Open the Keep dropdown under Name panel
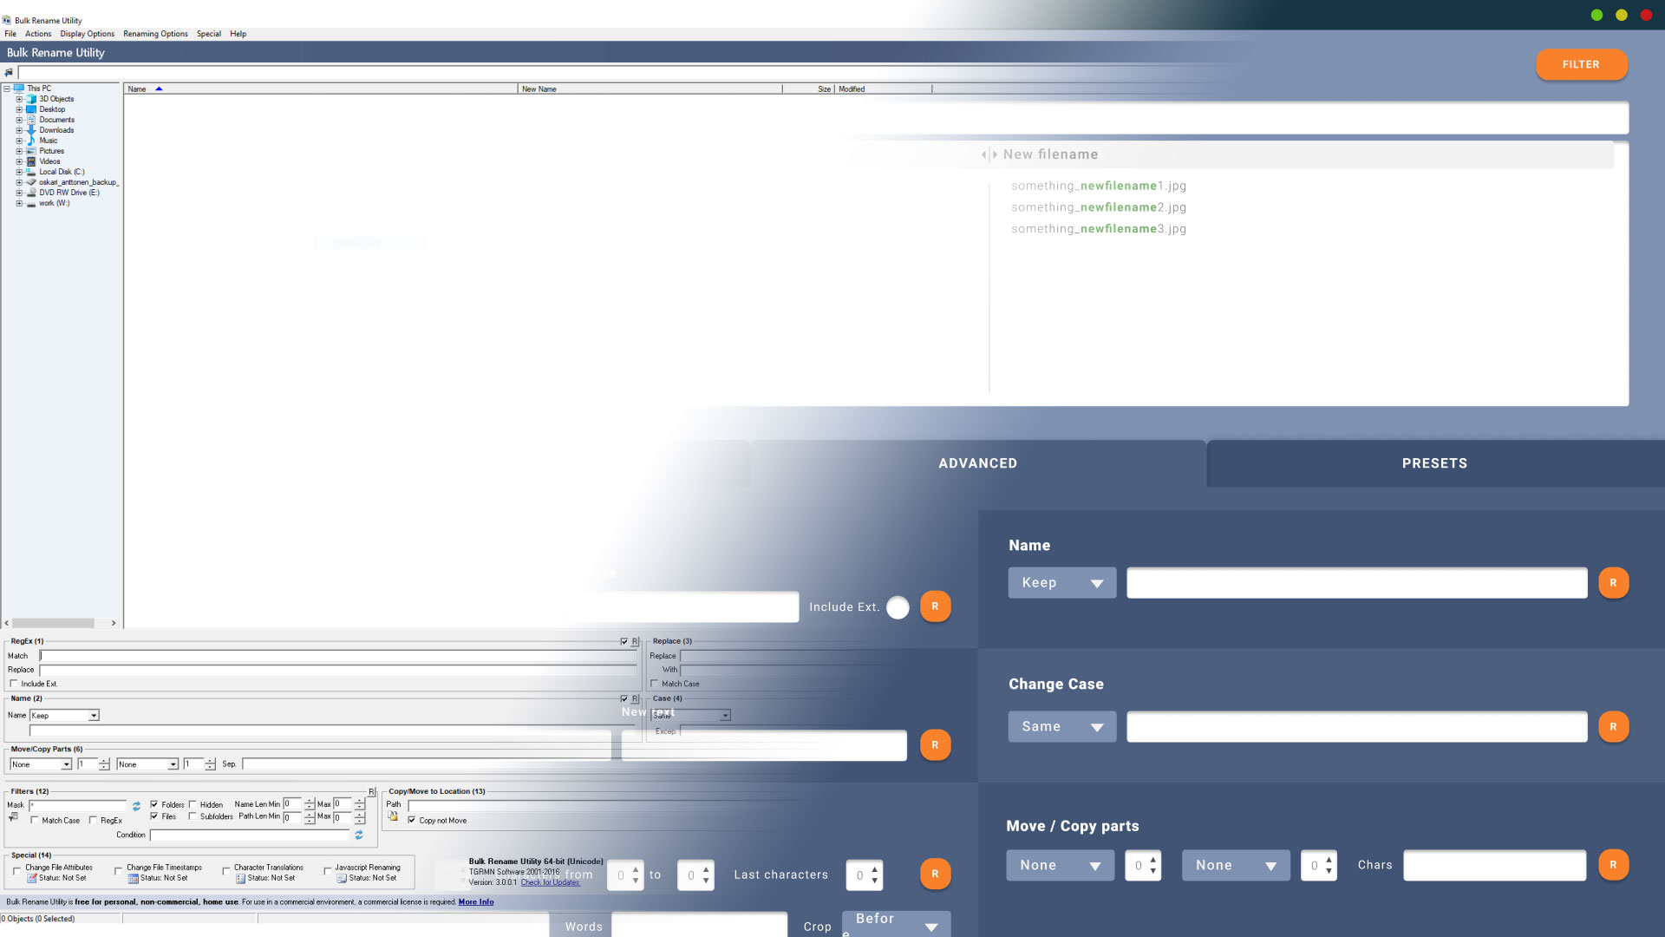Viewport: 1665px width, 937px height. tap(1061, 583)
